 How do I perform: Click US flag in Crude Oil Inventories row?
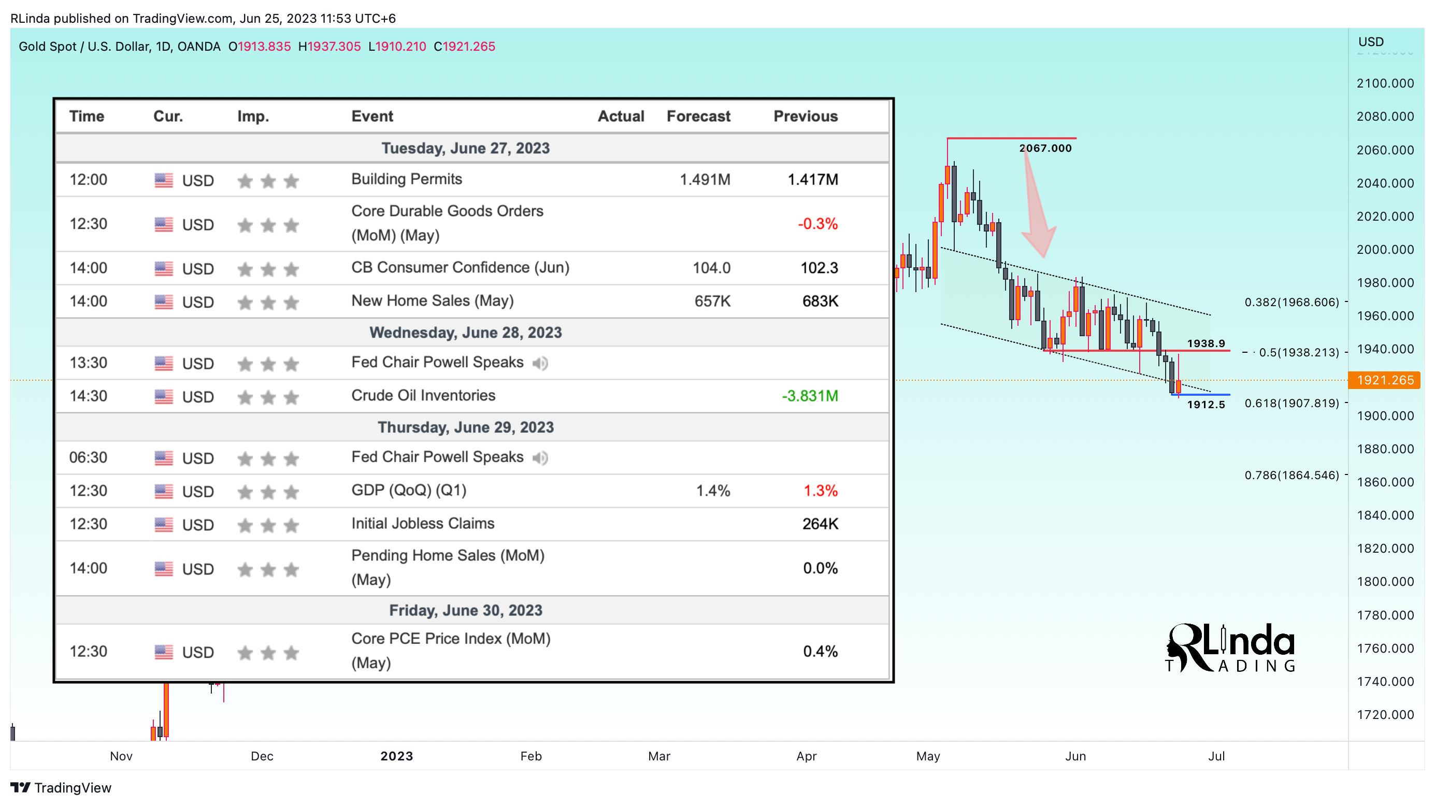click(x=164, y=397)
